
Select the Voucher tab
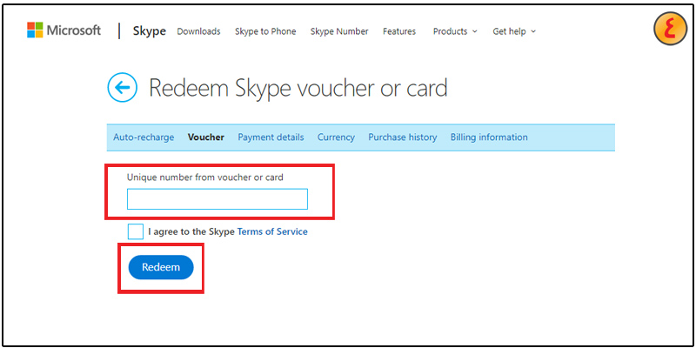coord(206,137)
